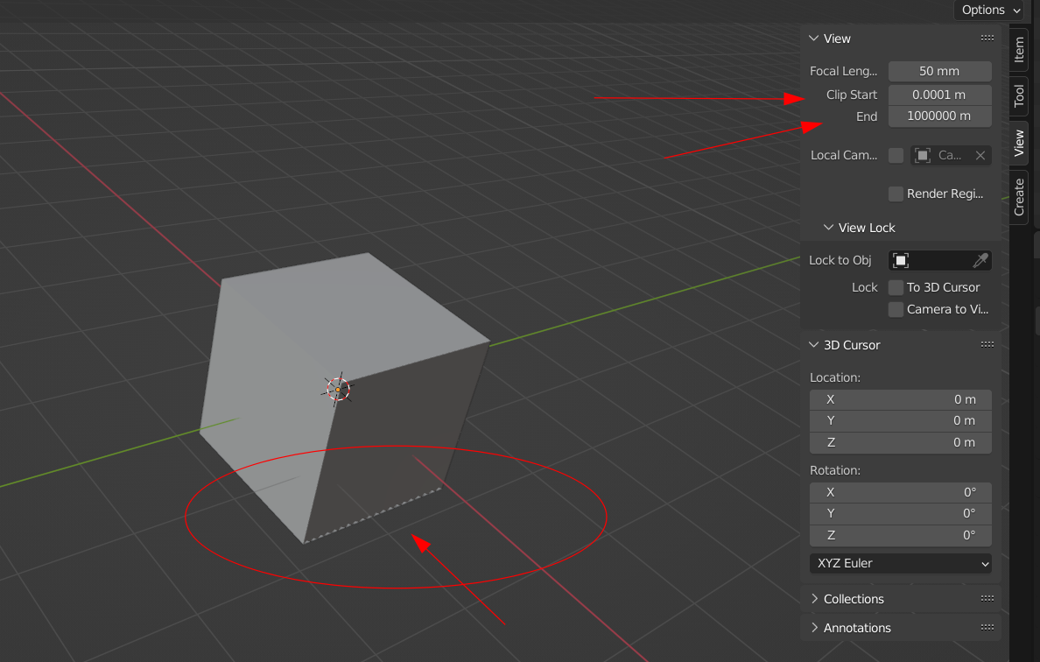
Task: Click the 'Location:' label text
Action: [835, 377]
